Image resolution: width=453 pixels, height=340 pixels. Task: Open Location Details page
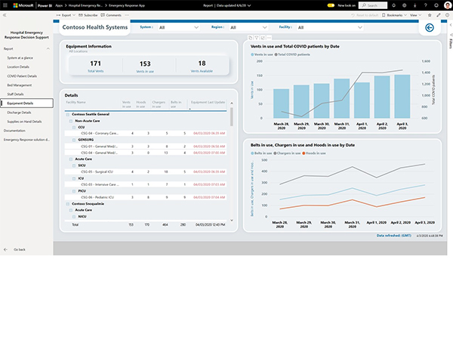[18, 67]
